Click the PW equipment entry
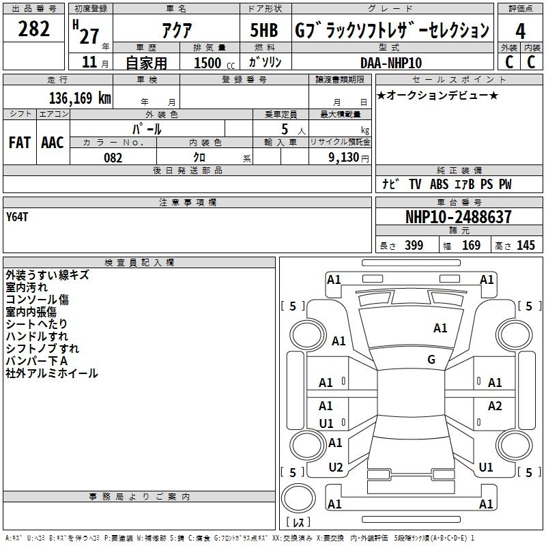 [x=505, y=184]
